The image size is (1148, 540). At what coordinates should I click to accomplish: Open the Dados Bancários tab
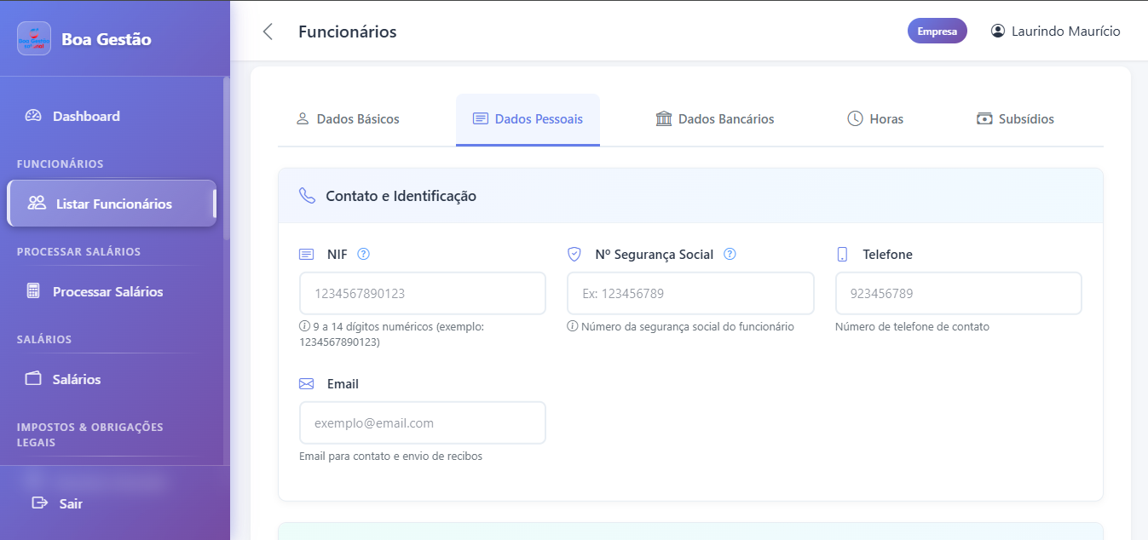coord(715,119)
